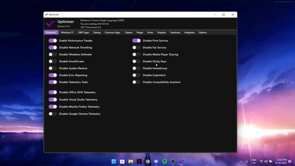Turn off Disable Mozilla Firefox Telemetry
The image size is (295, 166).
(x=53, y=107)
